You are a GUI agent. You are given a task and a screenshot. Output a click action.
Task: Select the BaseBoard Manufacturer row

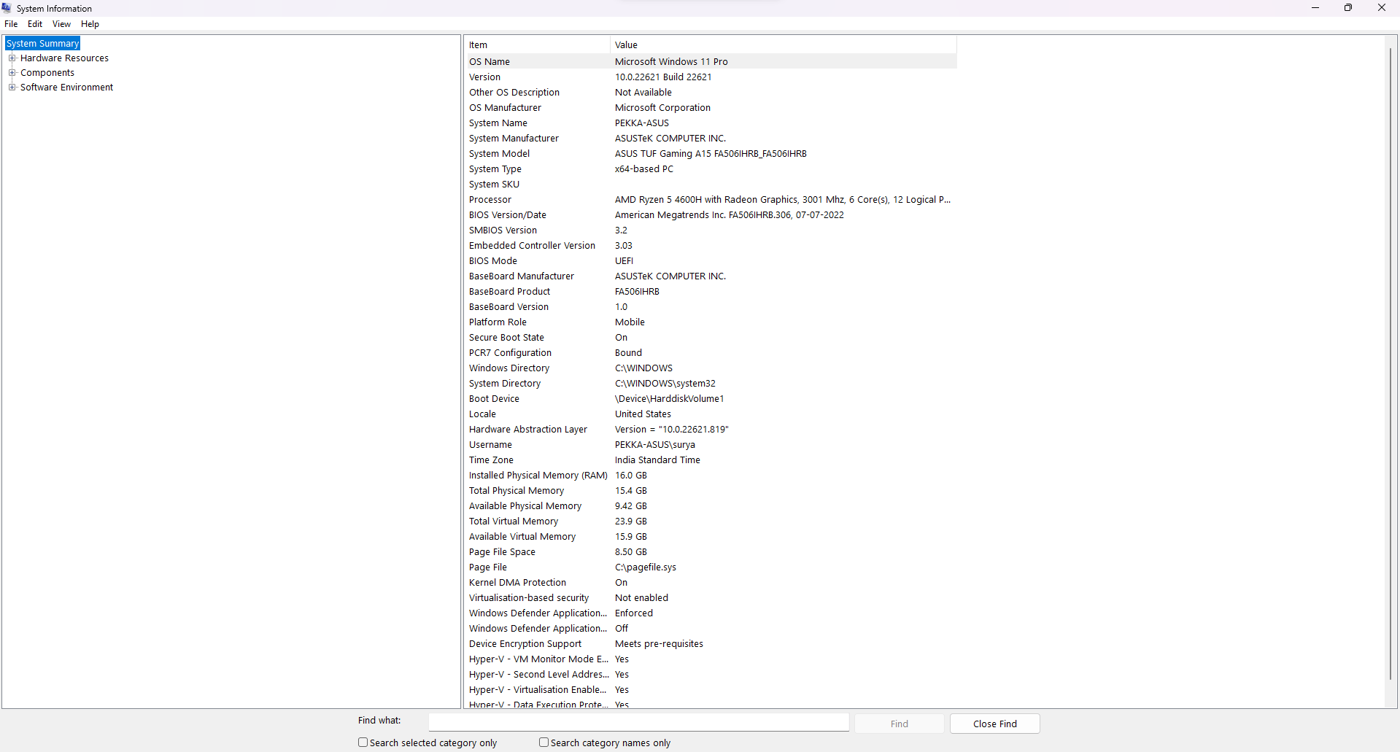(x=711, y=276)
